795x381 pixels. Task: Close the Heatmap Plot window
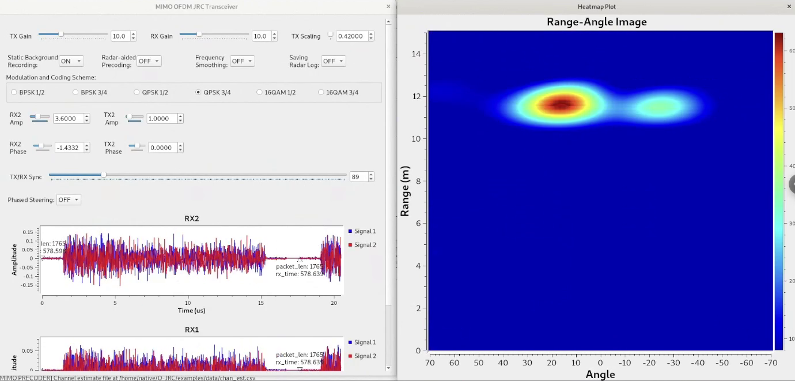[789, 6]
